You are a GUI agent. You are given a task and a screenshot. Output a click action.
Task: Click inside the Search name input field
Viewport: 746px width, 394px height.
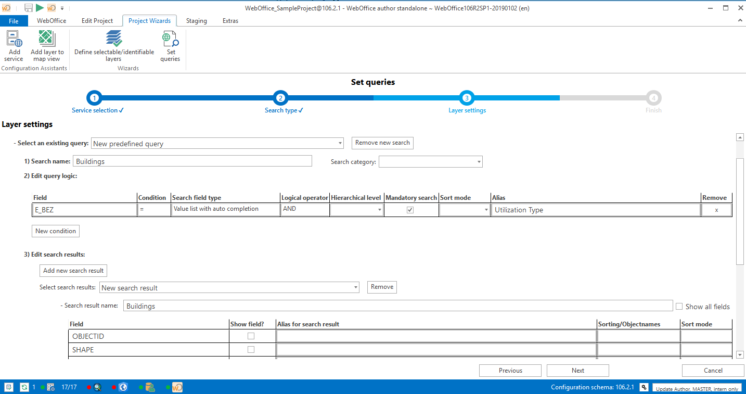(x=192, y=160)
